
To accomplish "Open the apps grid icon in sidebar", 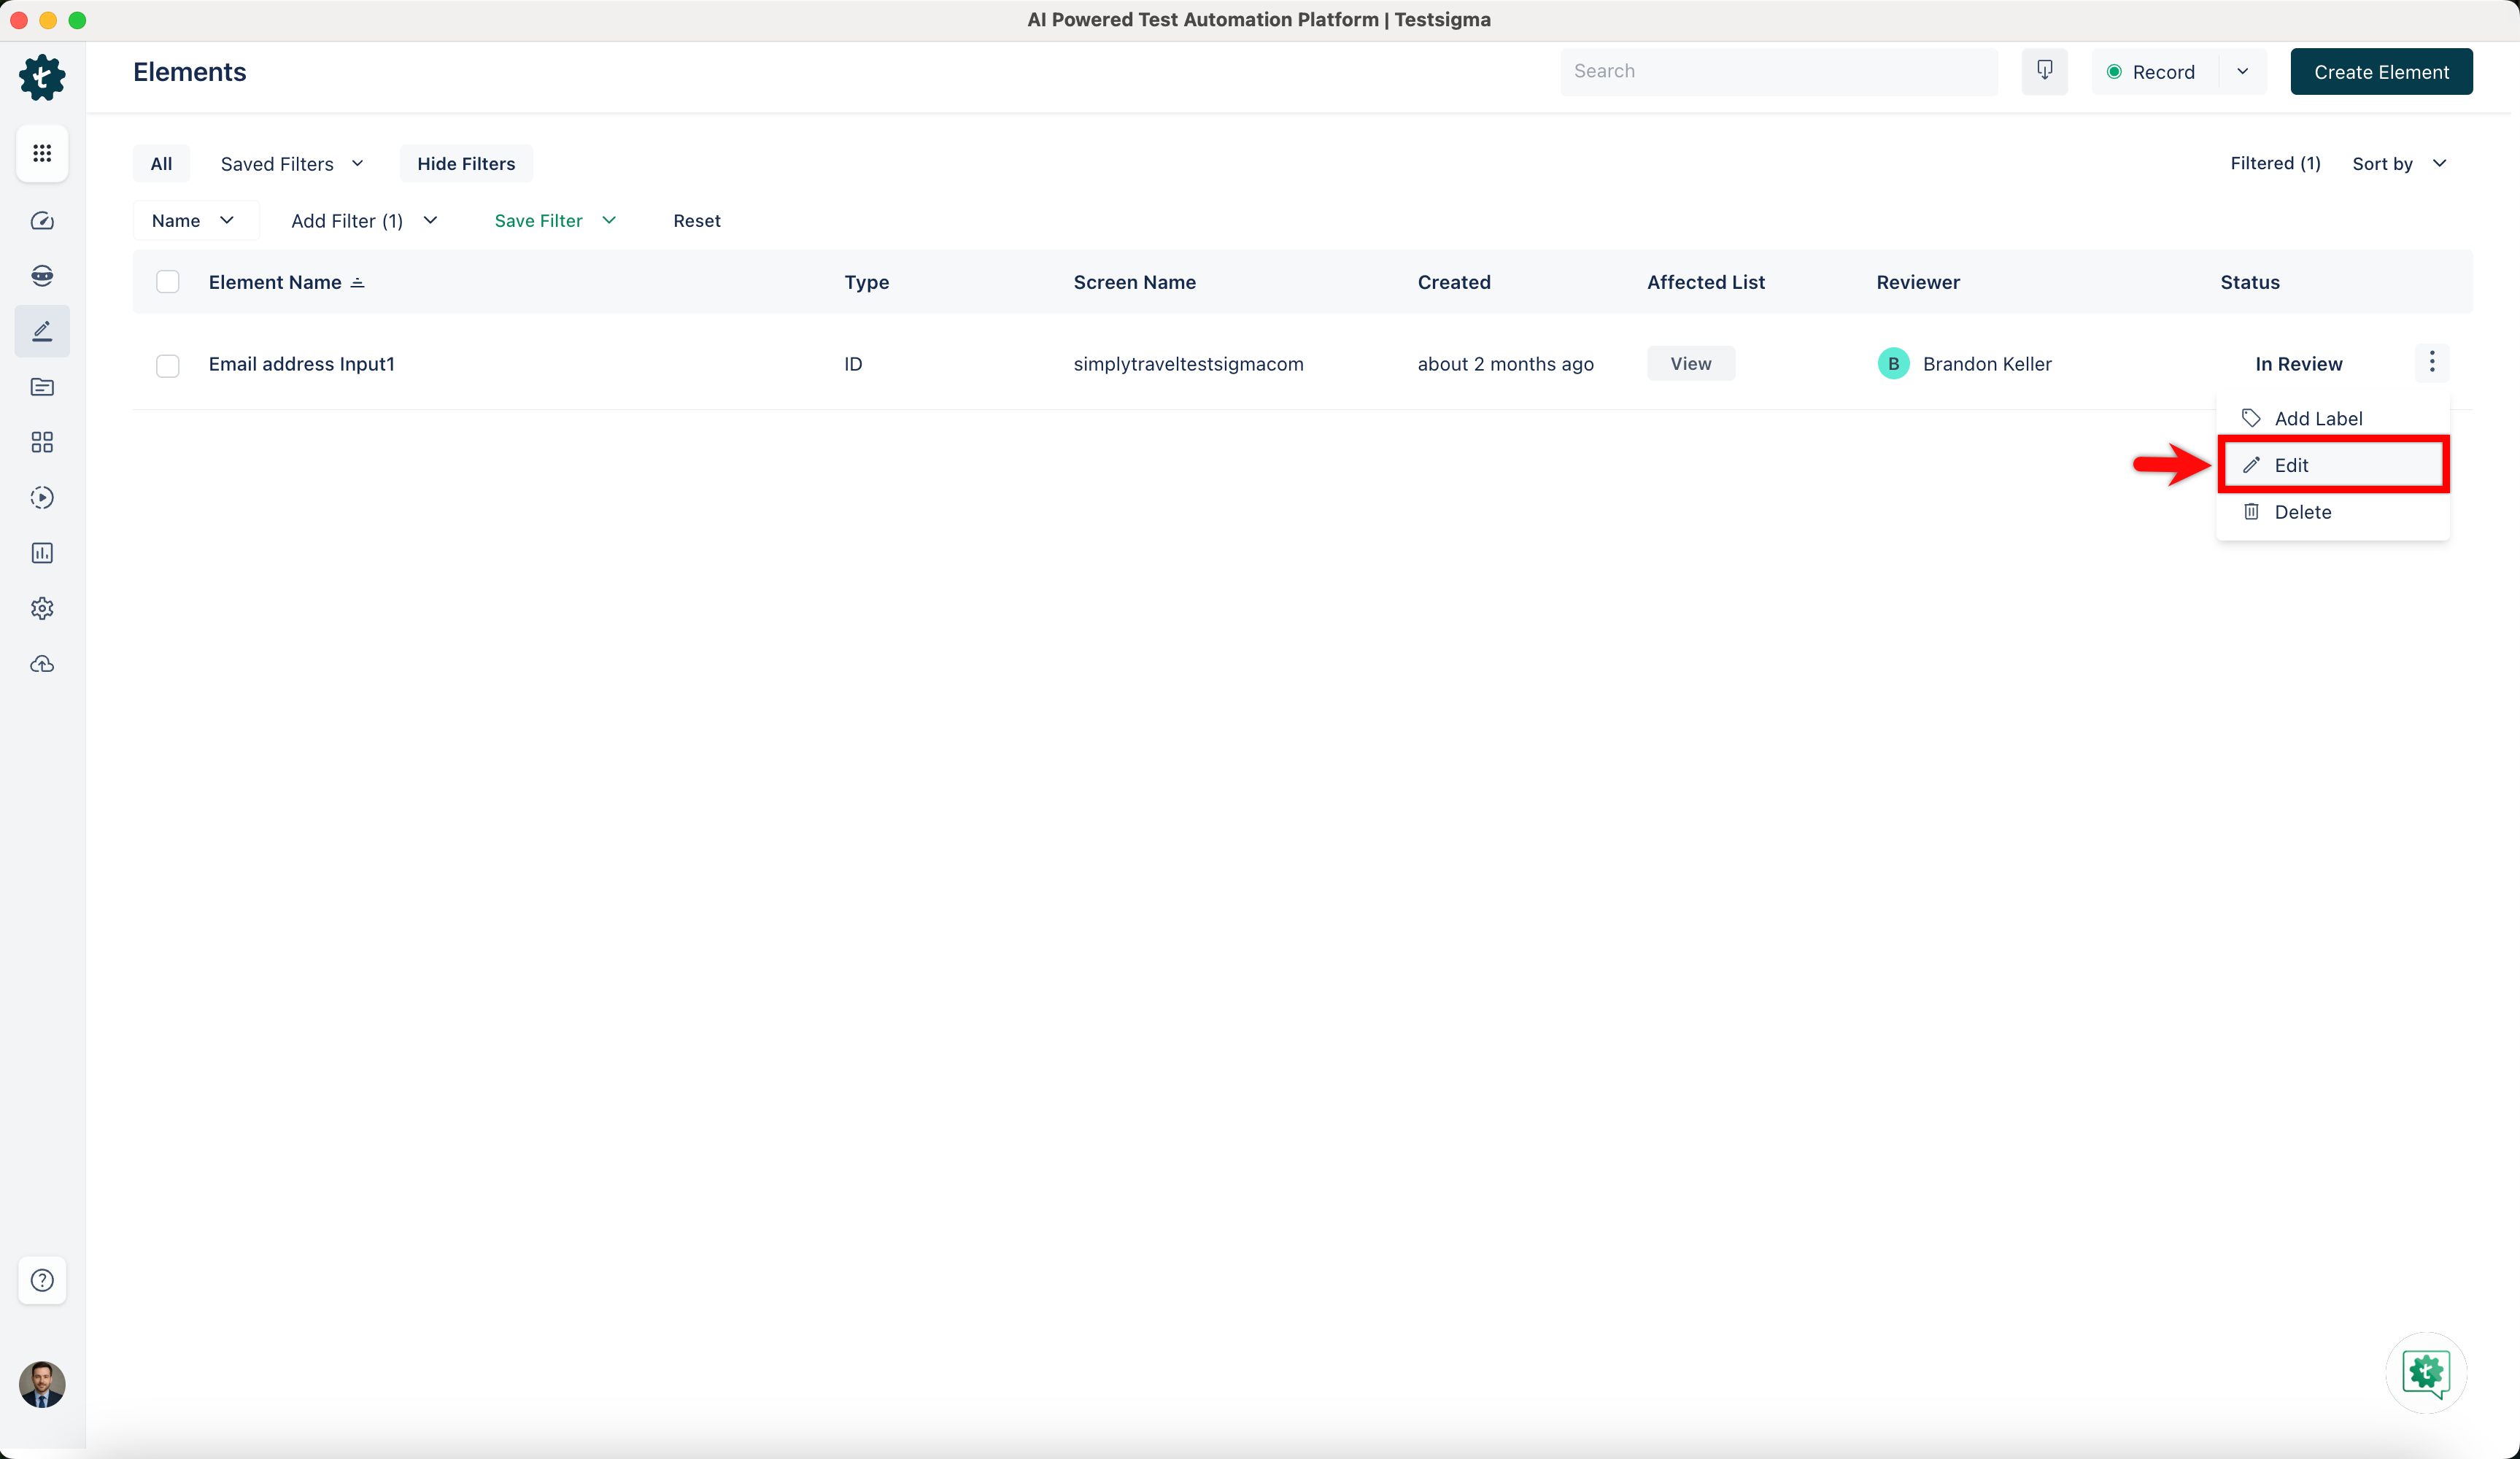I will [x=42, y=153].
